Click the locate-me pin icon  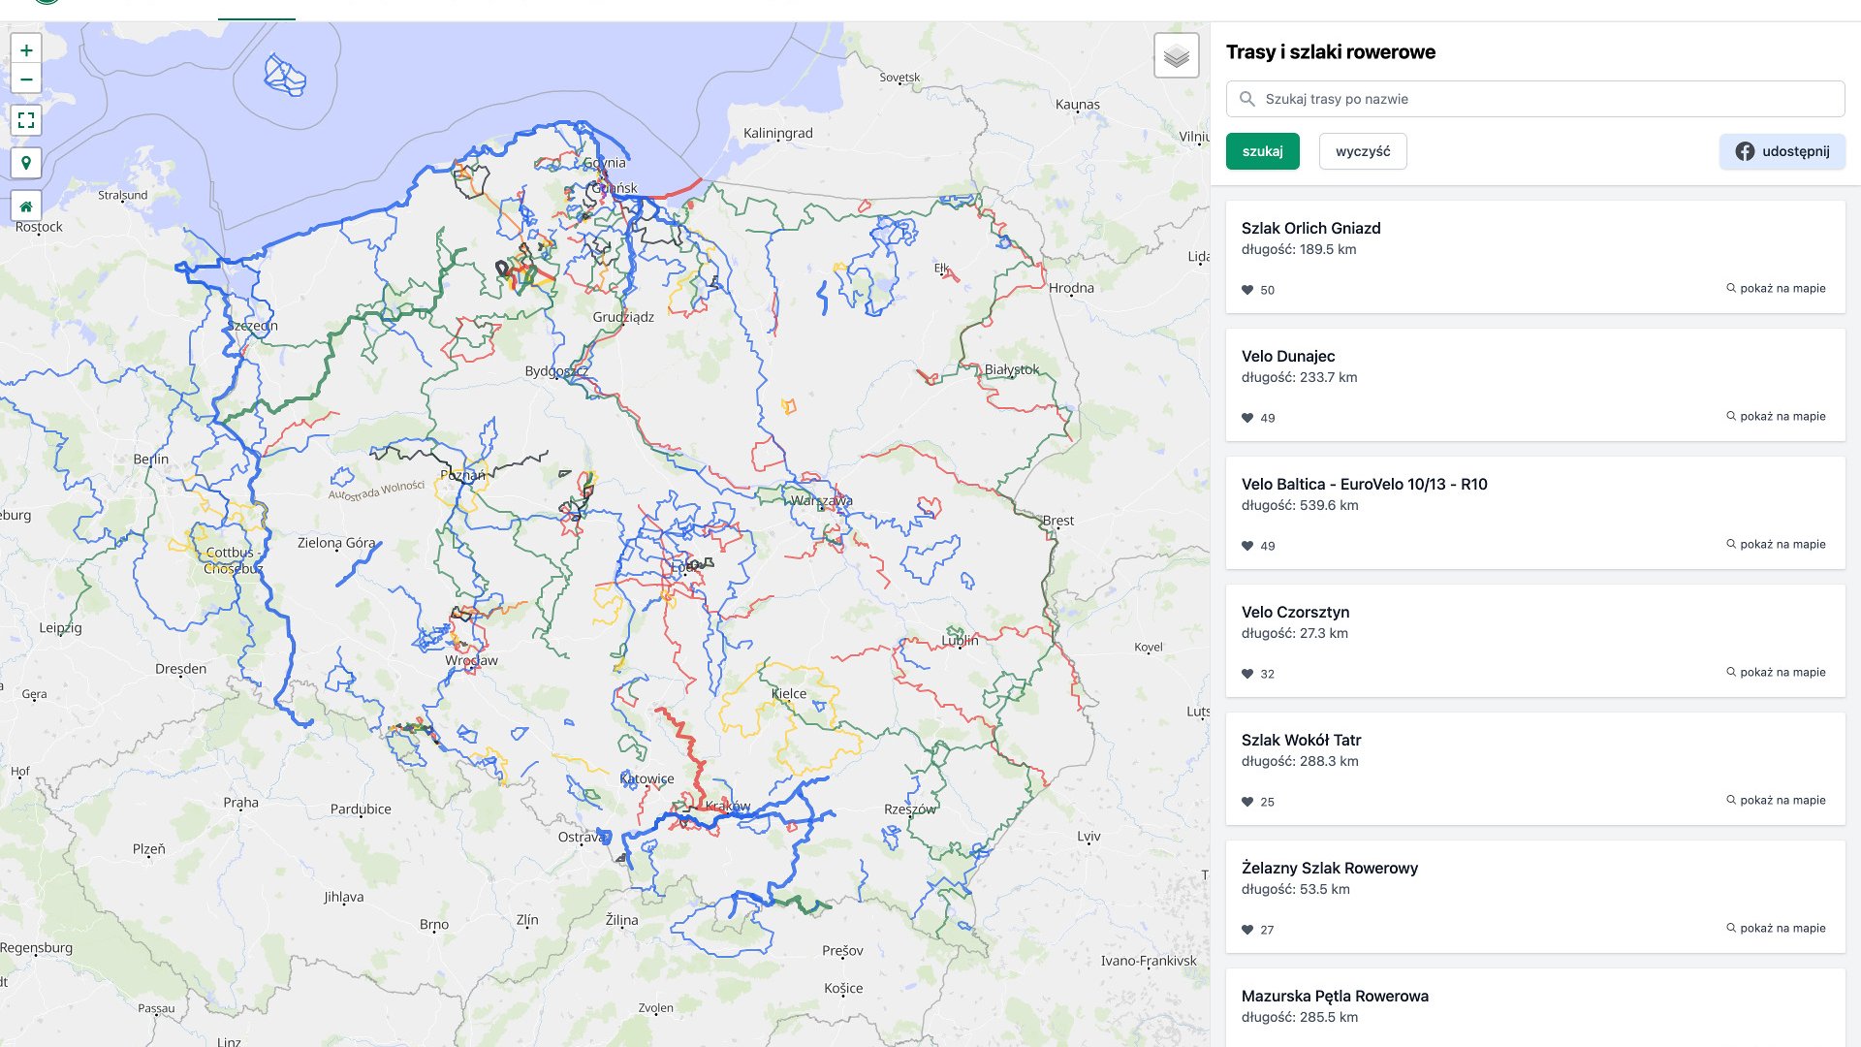[26, 163]
